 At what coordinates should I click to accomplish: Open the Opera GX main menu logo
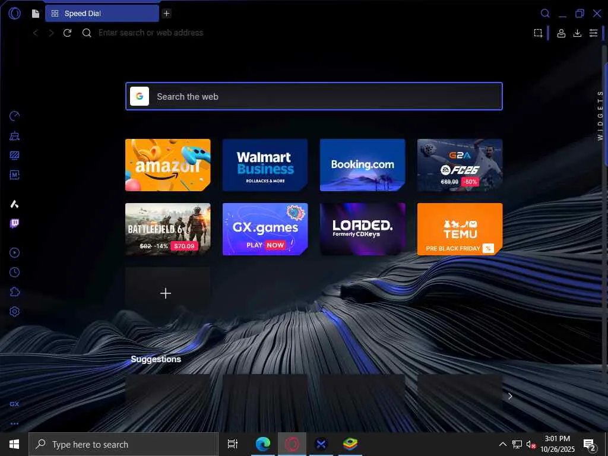coord(14,13)
